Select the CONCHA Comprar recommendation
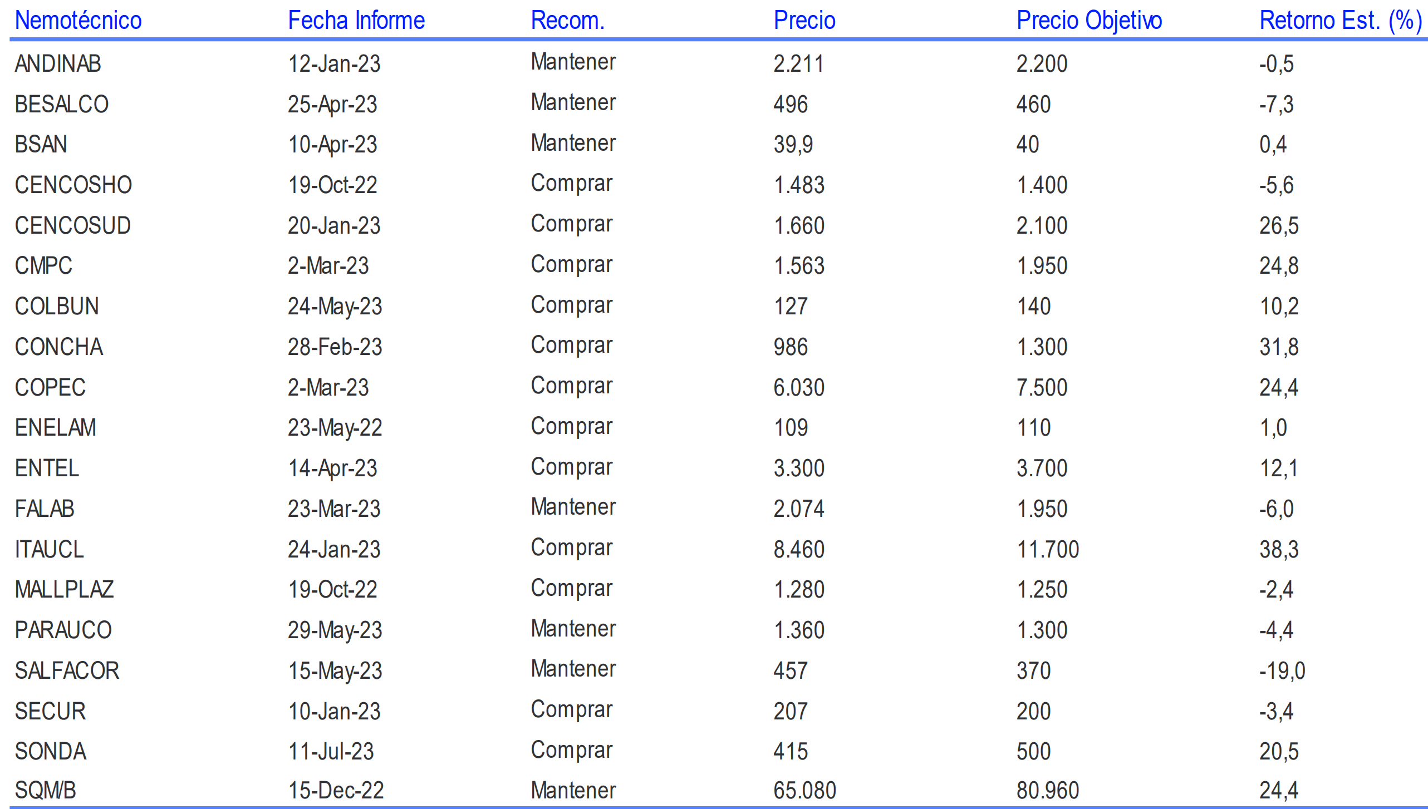Viewport: 1428px width, 809px height. point(571,345)
